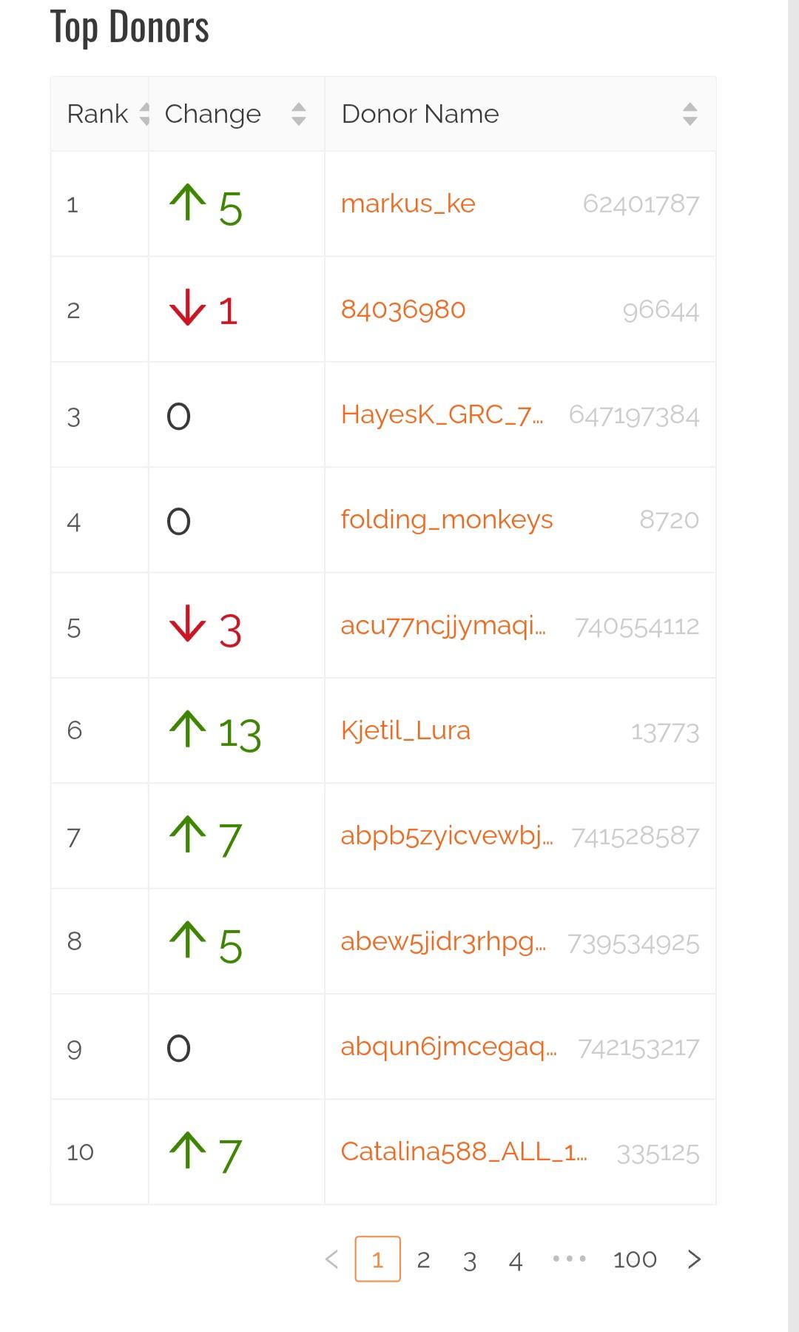Sort by Change column arrows
The image size is (799, 1332).
(x=298, y=114)
